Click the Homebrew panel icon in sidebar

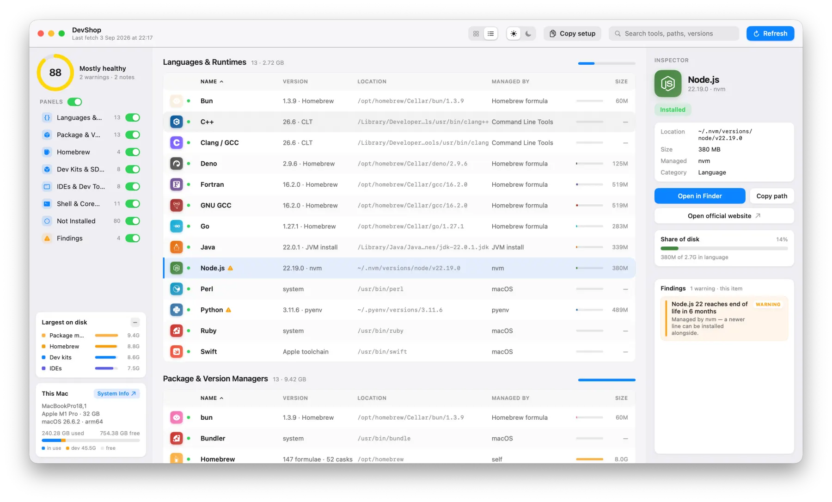(47, 152)
